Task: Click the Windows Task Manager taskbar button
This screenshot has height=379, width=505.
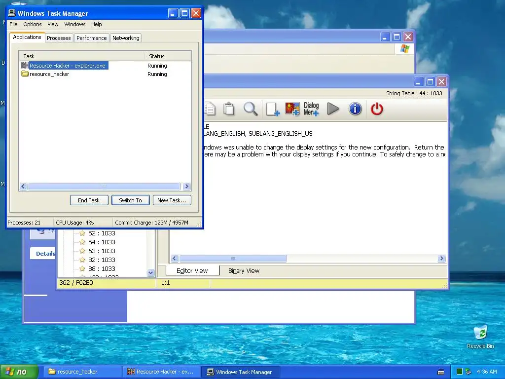Action: click(x=241, y=372)
